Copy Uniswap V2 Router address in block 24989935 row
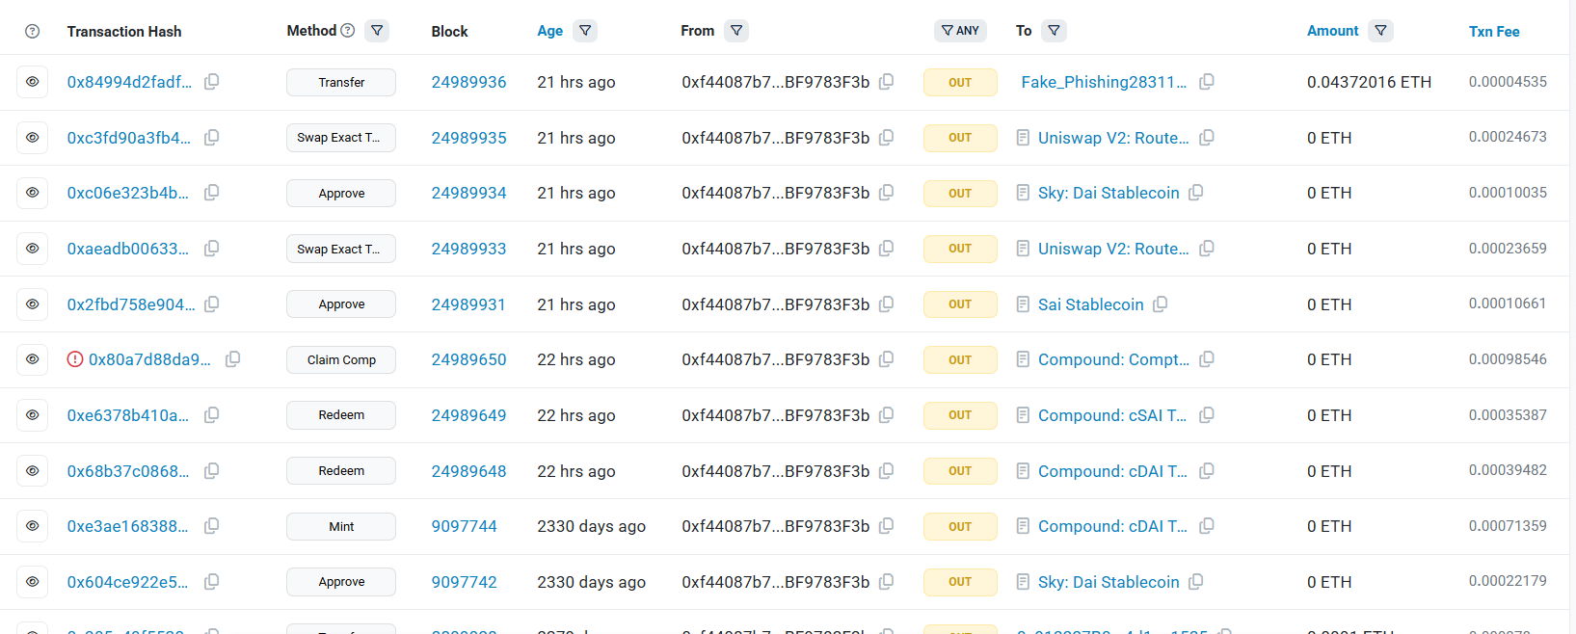This screenshot has height=634, width=1576. click(1207, 138)
